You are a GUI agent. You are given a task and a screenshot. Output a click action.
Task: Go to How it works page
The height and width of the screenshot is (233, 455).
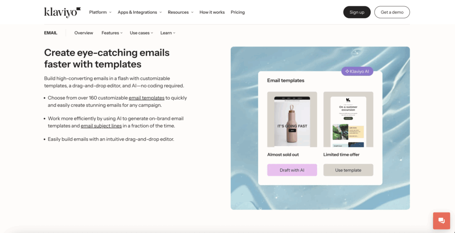(212, 12)
